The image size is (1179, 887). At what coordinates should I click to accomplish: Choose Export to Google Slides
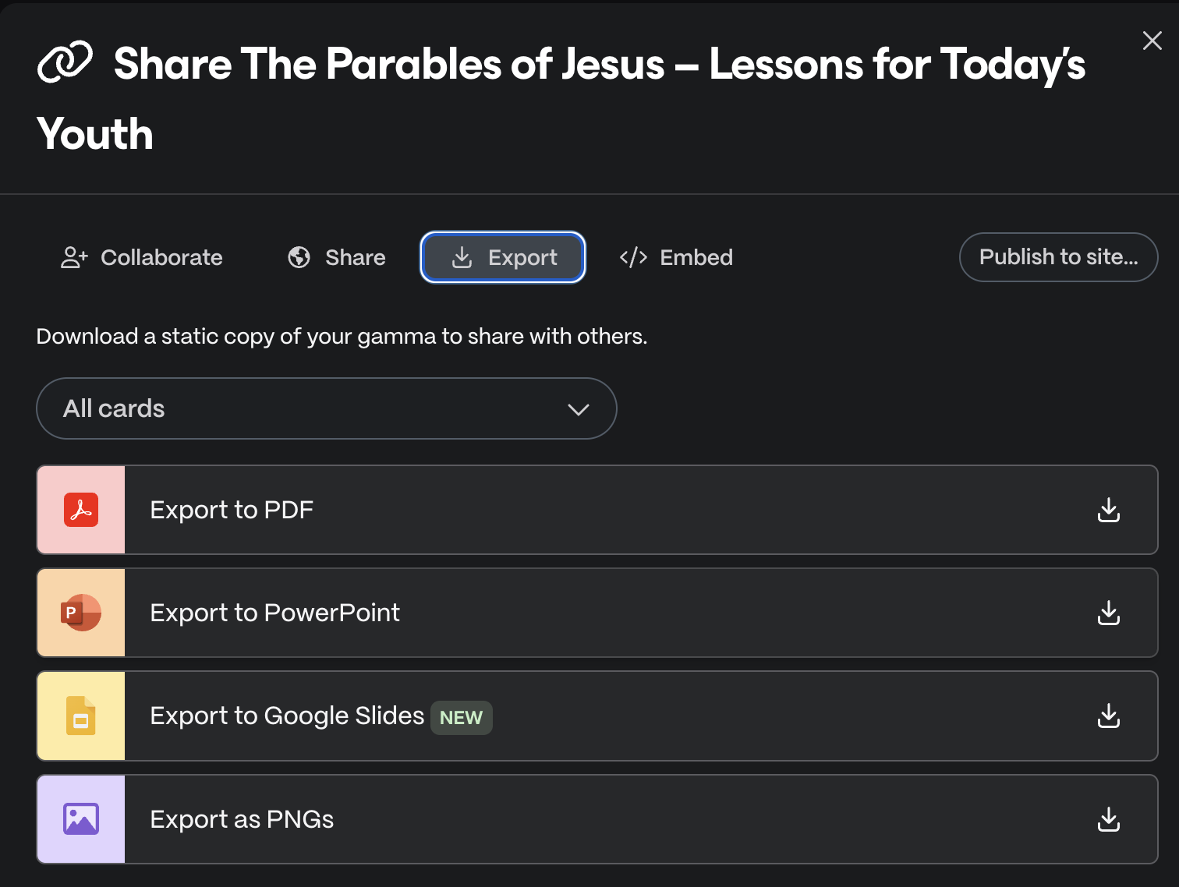point(286,716)
